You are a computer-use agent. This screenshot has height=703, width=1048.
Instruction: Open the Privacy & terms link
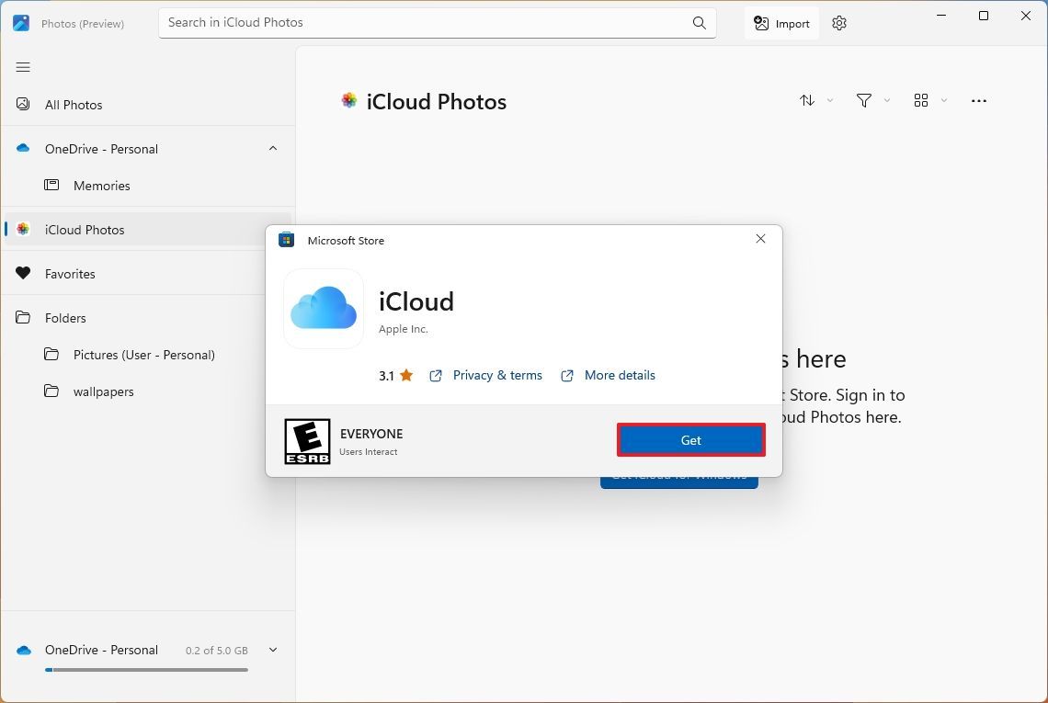497,375
